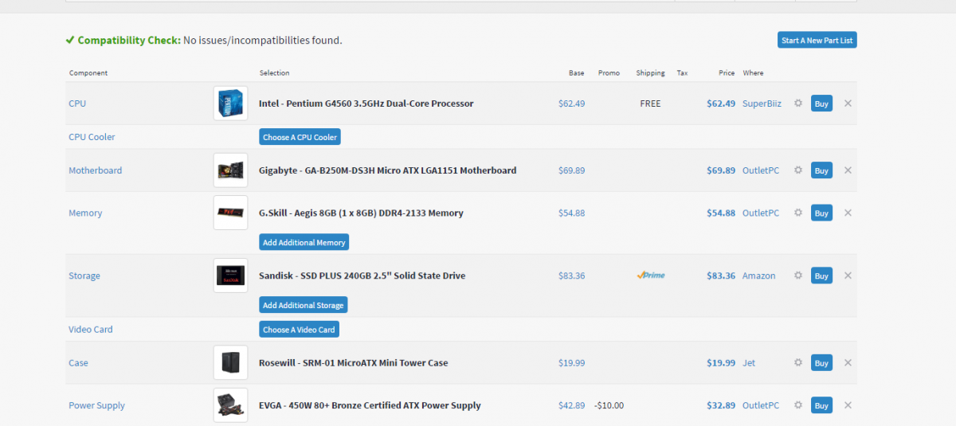
Task: Buy the EVGA 450W power supply
Action: pos(821,405)
